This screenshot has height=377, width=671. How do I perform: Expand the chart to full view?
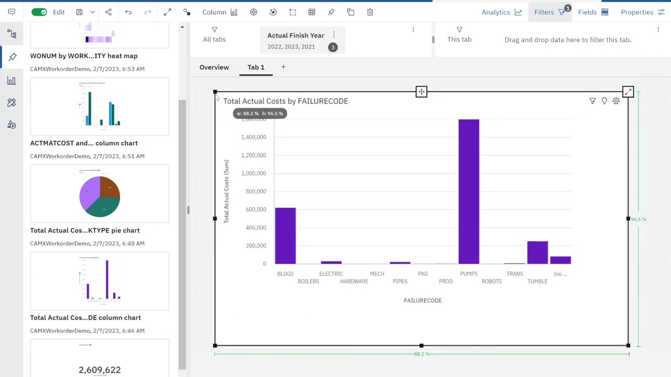[628, 92]
